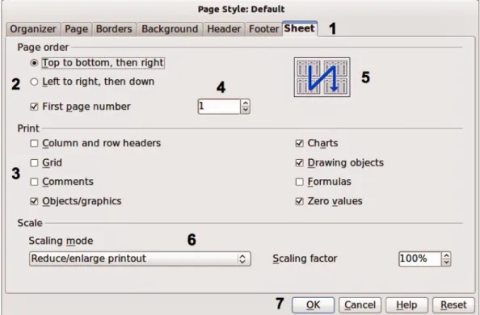Screen dimensions: 480x315
Task: Decrease the scaling factor
Action: [x=446, y=262]
